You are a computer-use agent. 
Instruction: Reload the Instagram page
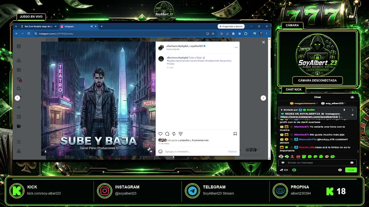[29, 34]
